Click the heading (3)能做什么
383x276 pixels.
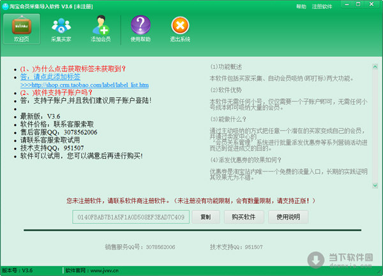coord(229,119)
